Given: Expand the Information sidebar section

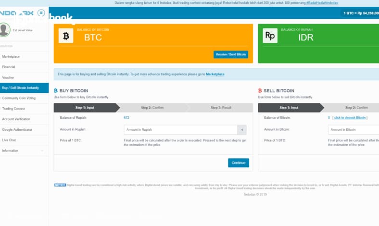Looking at the screenshot, I should point(24,151).
